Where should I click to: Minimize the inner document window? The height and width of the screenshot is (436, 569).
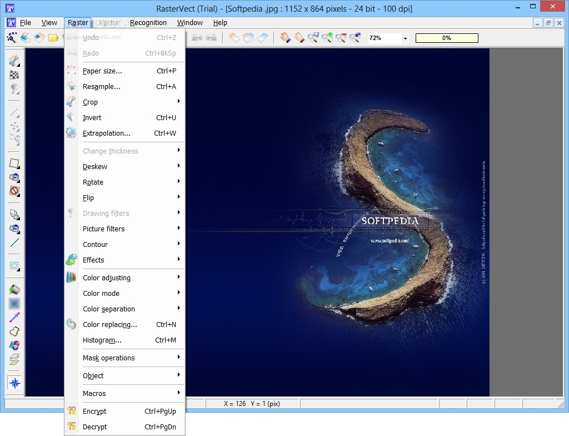point(537,23)
